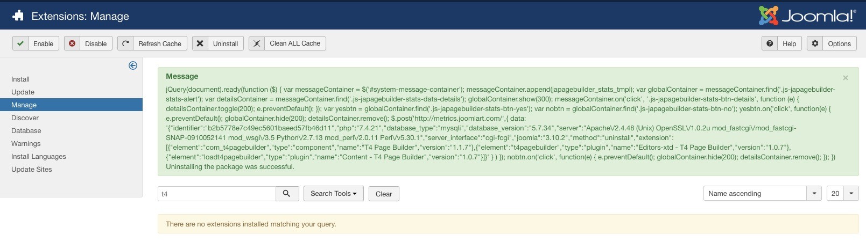Click the search text field containing t4
The height and width of the screenshot is (249, 866).
[217, 194]
